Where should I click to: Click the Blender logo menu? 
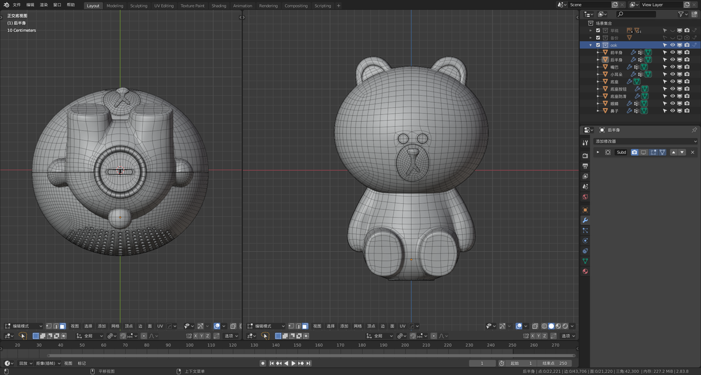[x=6, y=5]
